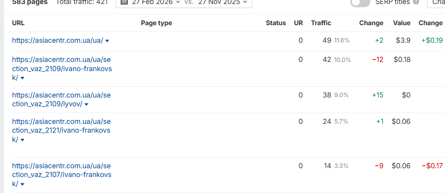Expand the section_vaz_2109/lyvov/ URL dropdown arrow
Viewport: 445px width, 193px height.
click(x=86, y=105)
